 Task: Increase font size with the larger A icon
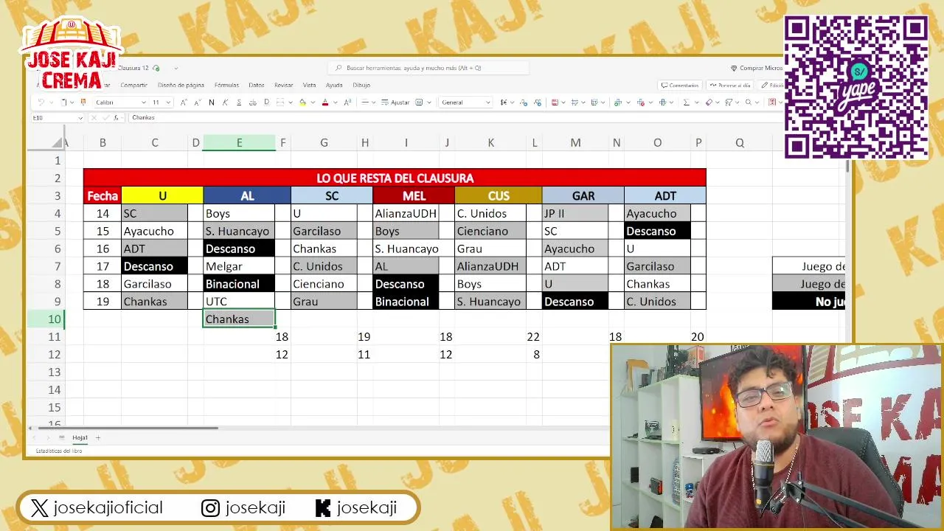click(184, 103)
